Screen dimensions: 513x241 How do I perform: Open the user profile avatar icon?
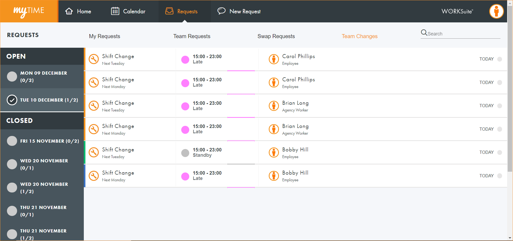point(496,11)
